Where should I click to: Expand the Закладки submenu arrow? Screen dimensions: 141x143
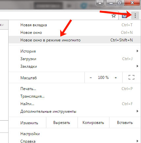coord(137,66)
